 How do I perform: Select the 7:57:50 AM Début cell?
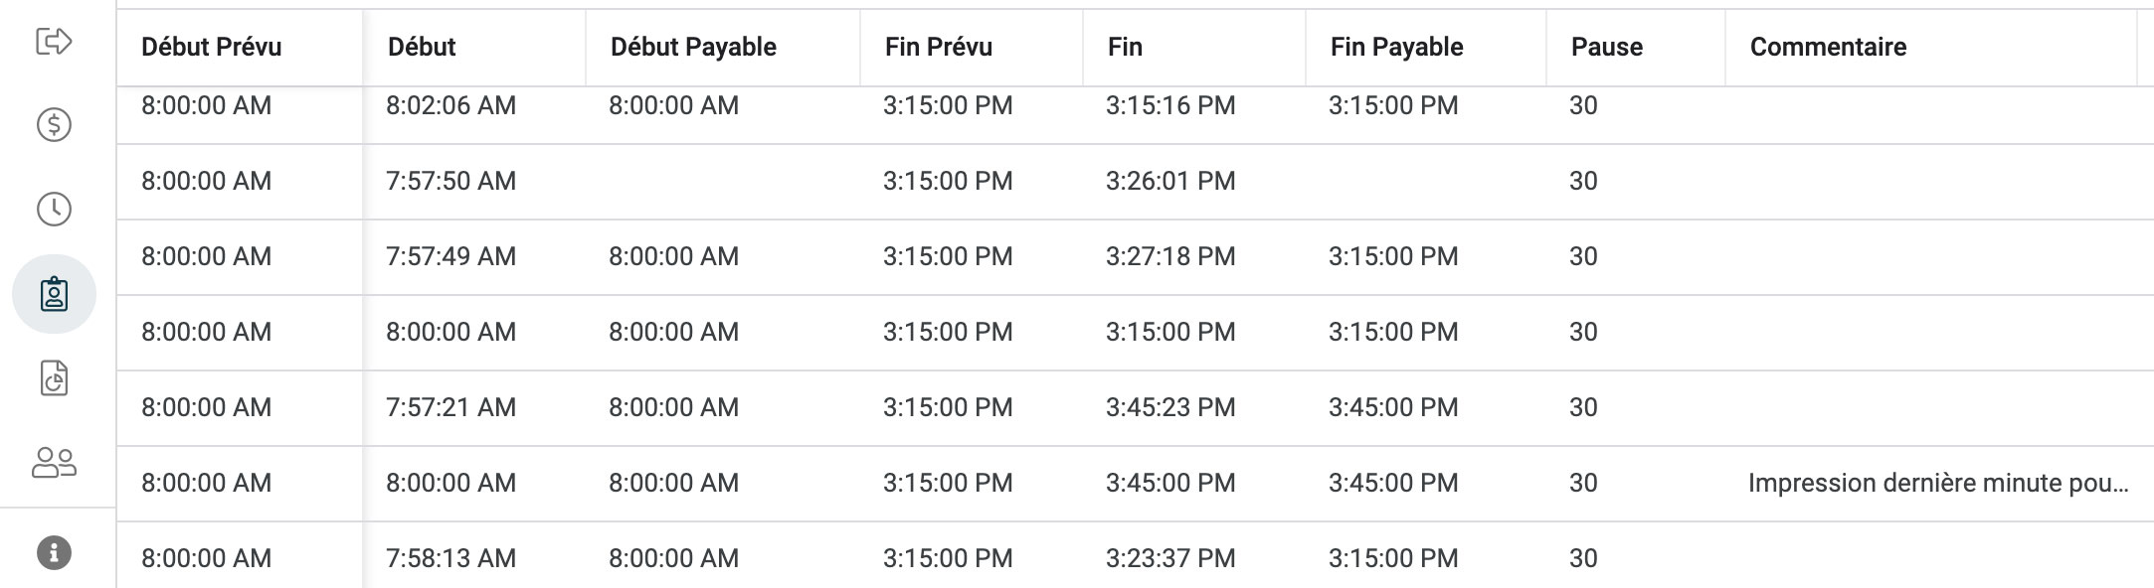[x=450, y=181]
